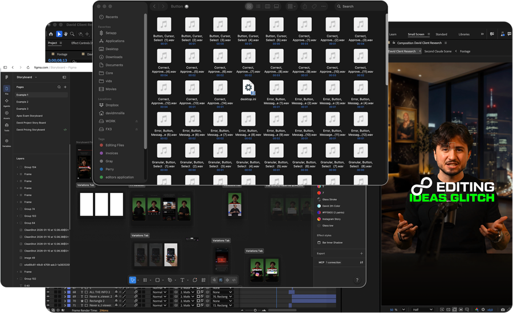Switch to the Standard workspace
The image size is (513, 313).
click(x=441, y=34)
